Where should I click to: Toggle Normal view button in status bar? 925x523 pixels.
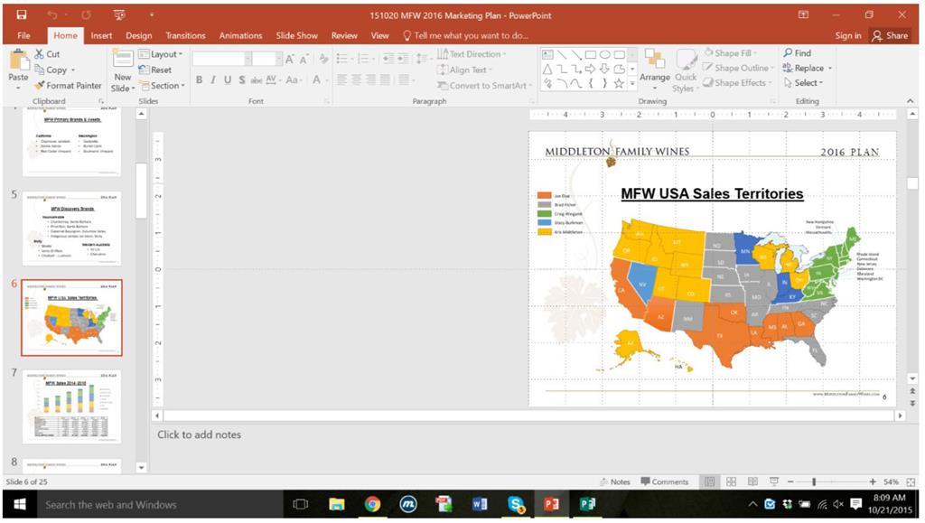(x=710, y=481)
